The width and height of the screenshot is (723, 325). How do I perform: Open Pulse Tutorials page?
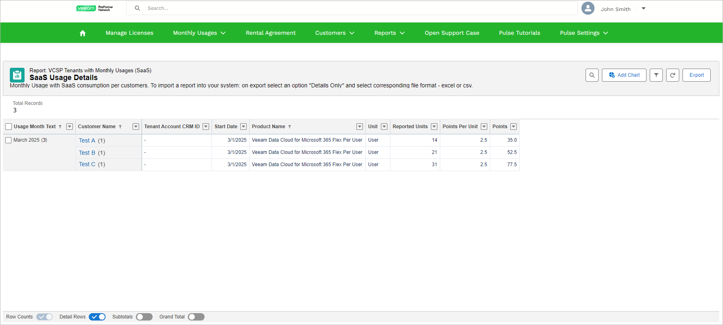(520, 33)
